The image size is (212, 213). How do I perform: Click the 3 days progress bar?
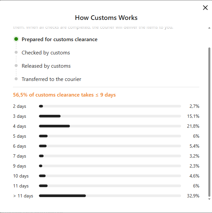coord(110,116)
